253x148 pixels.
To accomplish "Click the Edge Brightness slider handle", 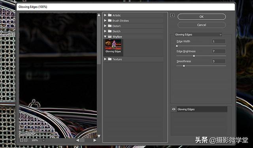I will pyautogui.click(x=194, y=56).
